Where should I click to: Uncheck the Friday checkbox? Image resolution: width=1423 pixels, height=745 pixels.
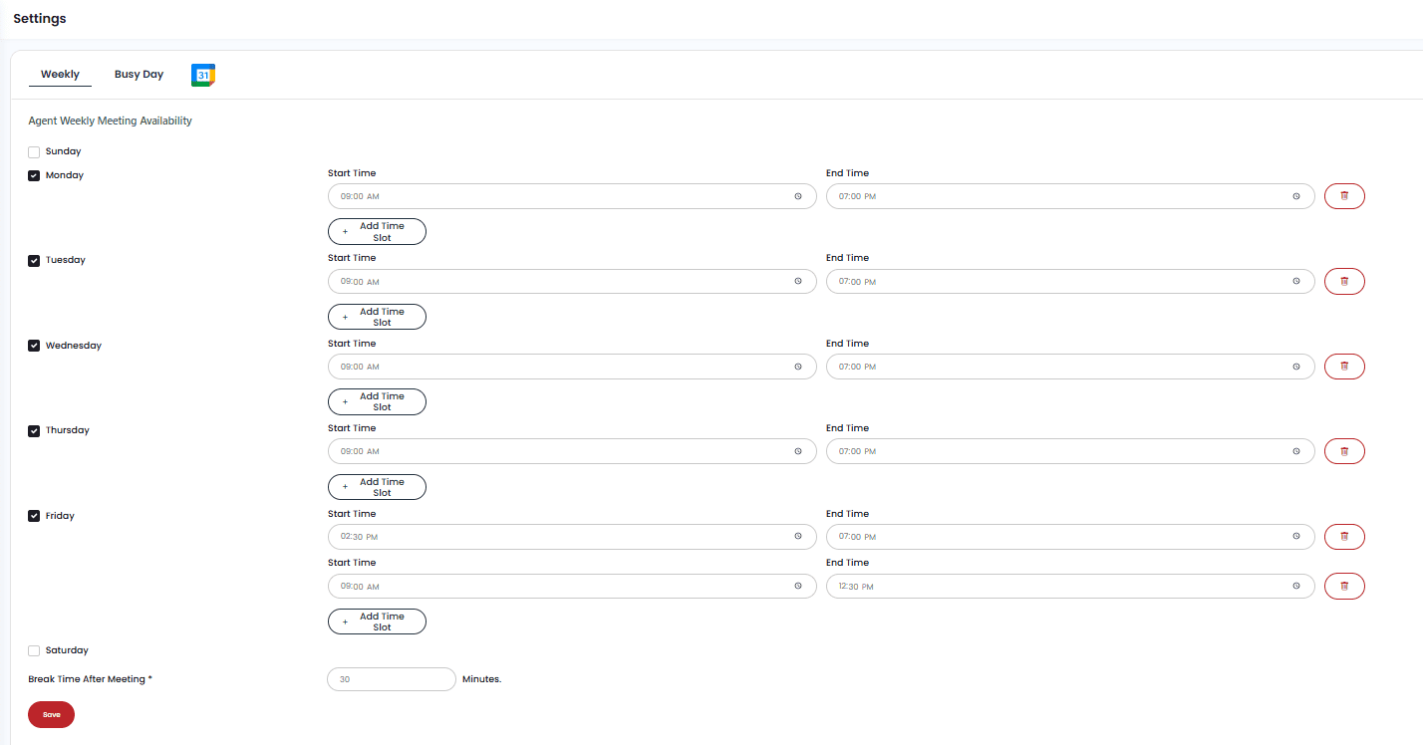click(x=34, y=516)
